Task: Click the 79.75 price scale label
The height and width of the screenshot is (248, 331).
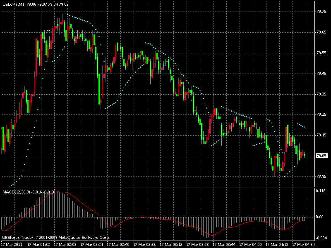Action: click(321, 12)
